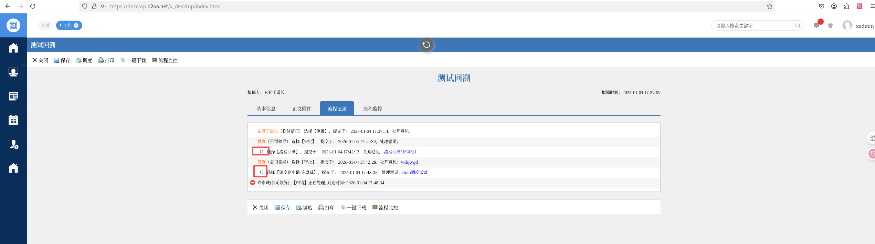The image size is (875, 244).
Task: Click the 测试回溯 heading in blue title bar
Action: point(43,45)
